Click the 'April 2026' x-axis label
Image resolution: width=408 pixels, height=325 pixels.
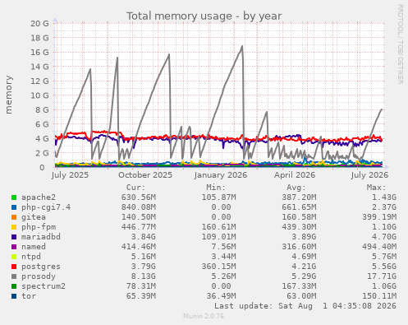tap(295, 175)
